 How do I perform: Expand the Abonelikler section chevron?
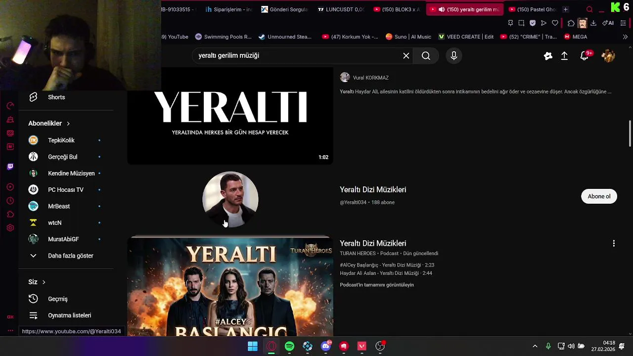coord(68,124)
